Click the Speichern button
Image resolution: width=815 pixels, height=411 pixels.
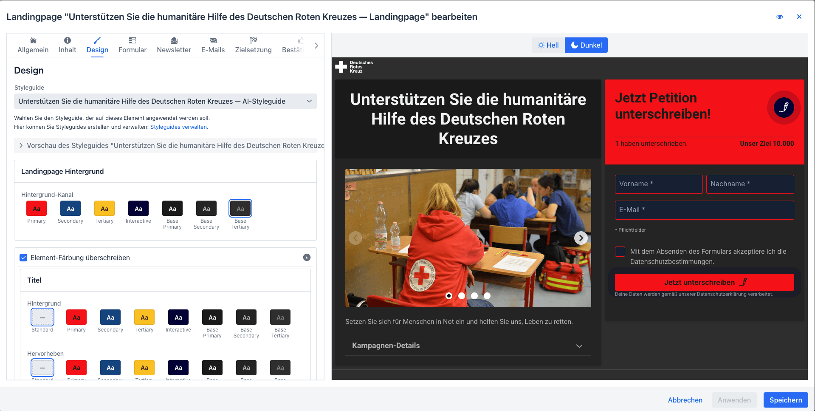tap(786, 400)
